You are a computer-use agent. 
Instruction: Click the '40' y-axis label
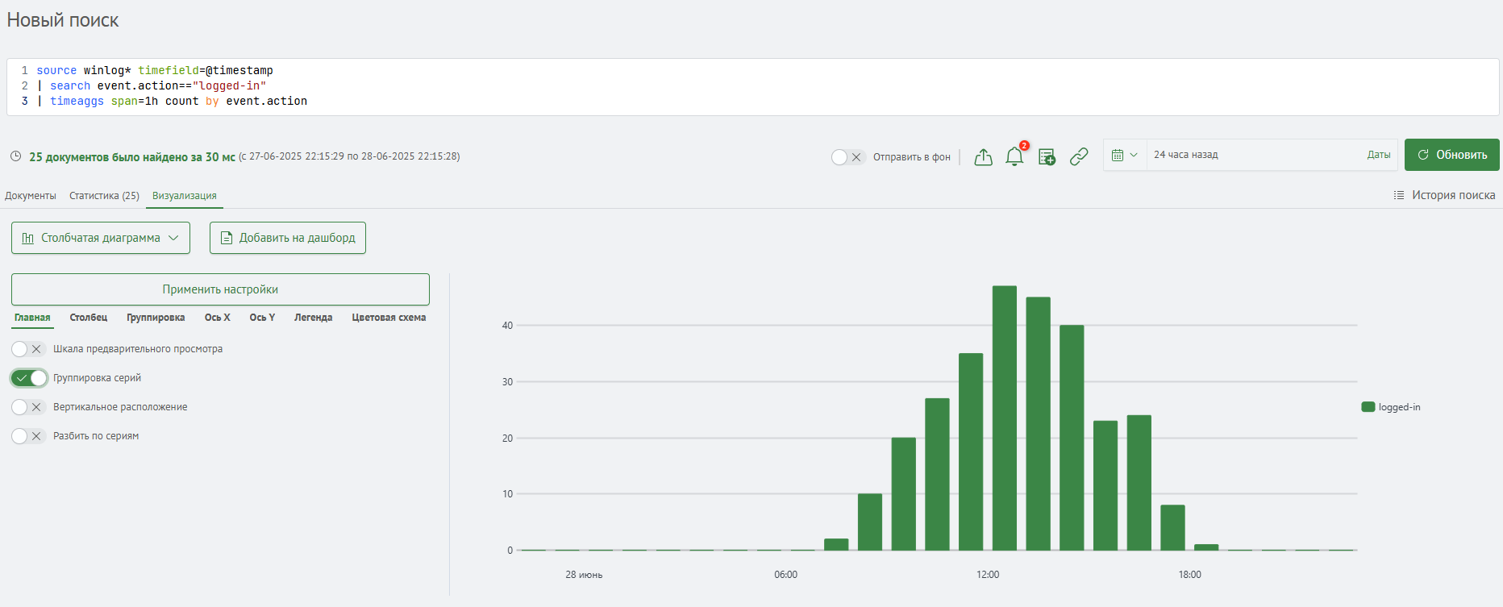click(x=507, y=326)
